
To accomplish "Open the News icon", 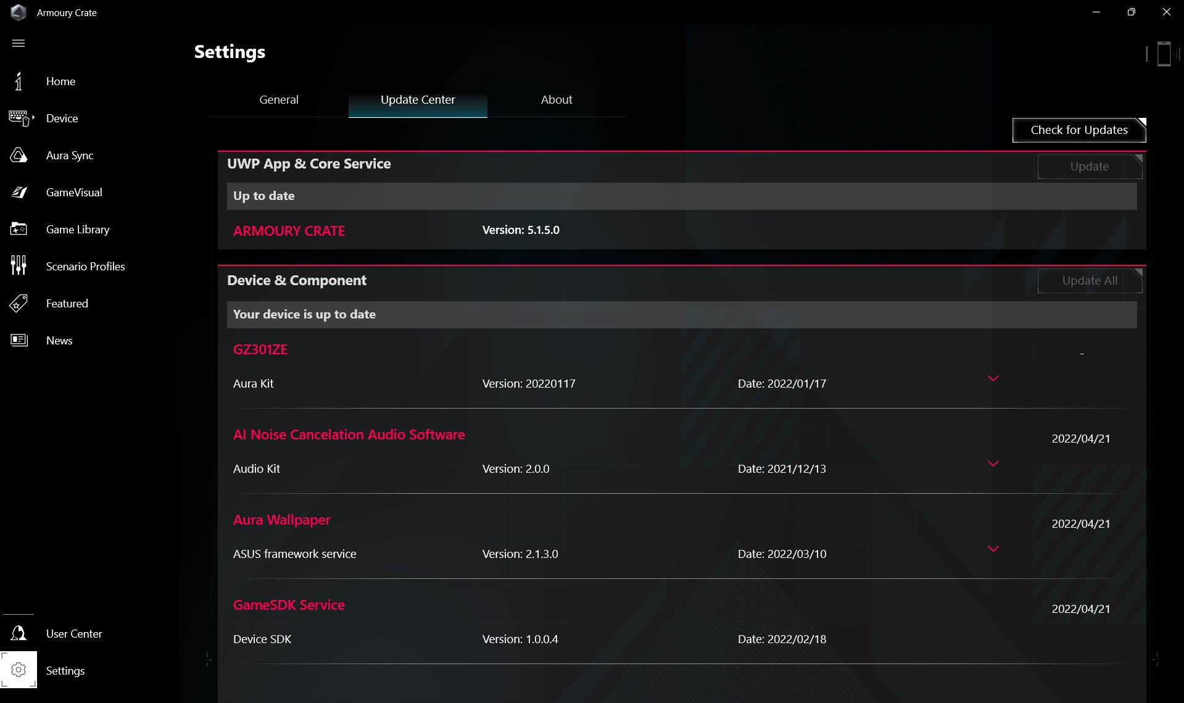I will click(x=19, y=340).
